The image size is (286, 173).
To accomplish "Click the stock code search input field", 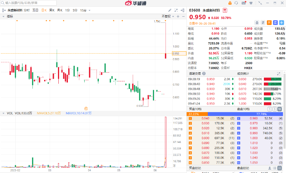I will point(29,3).
